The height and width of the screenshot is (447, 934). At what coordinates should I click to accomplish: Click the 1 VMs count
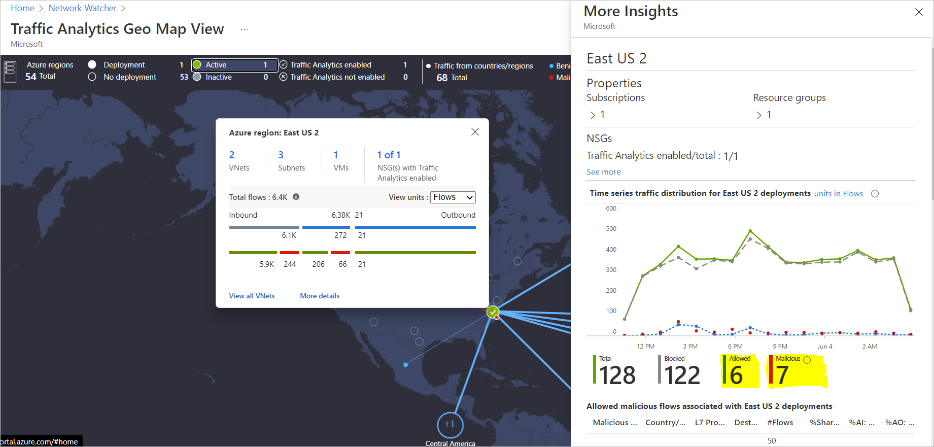click(336, 155)
